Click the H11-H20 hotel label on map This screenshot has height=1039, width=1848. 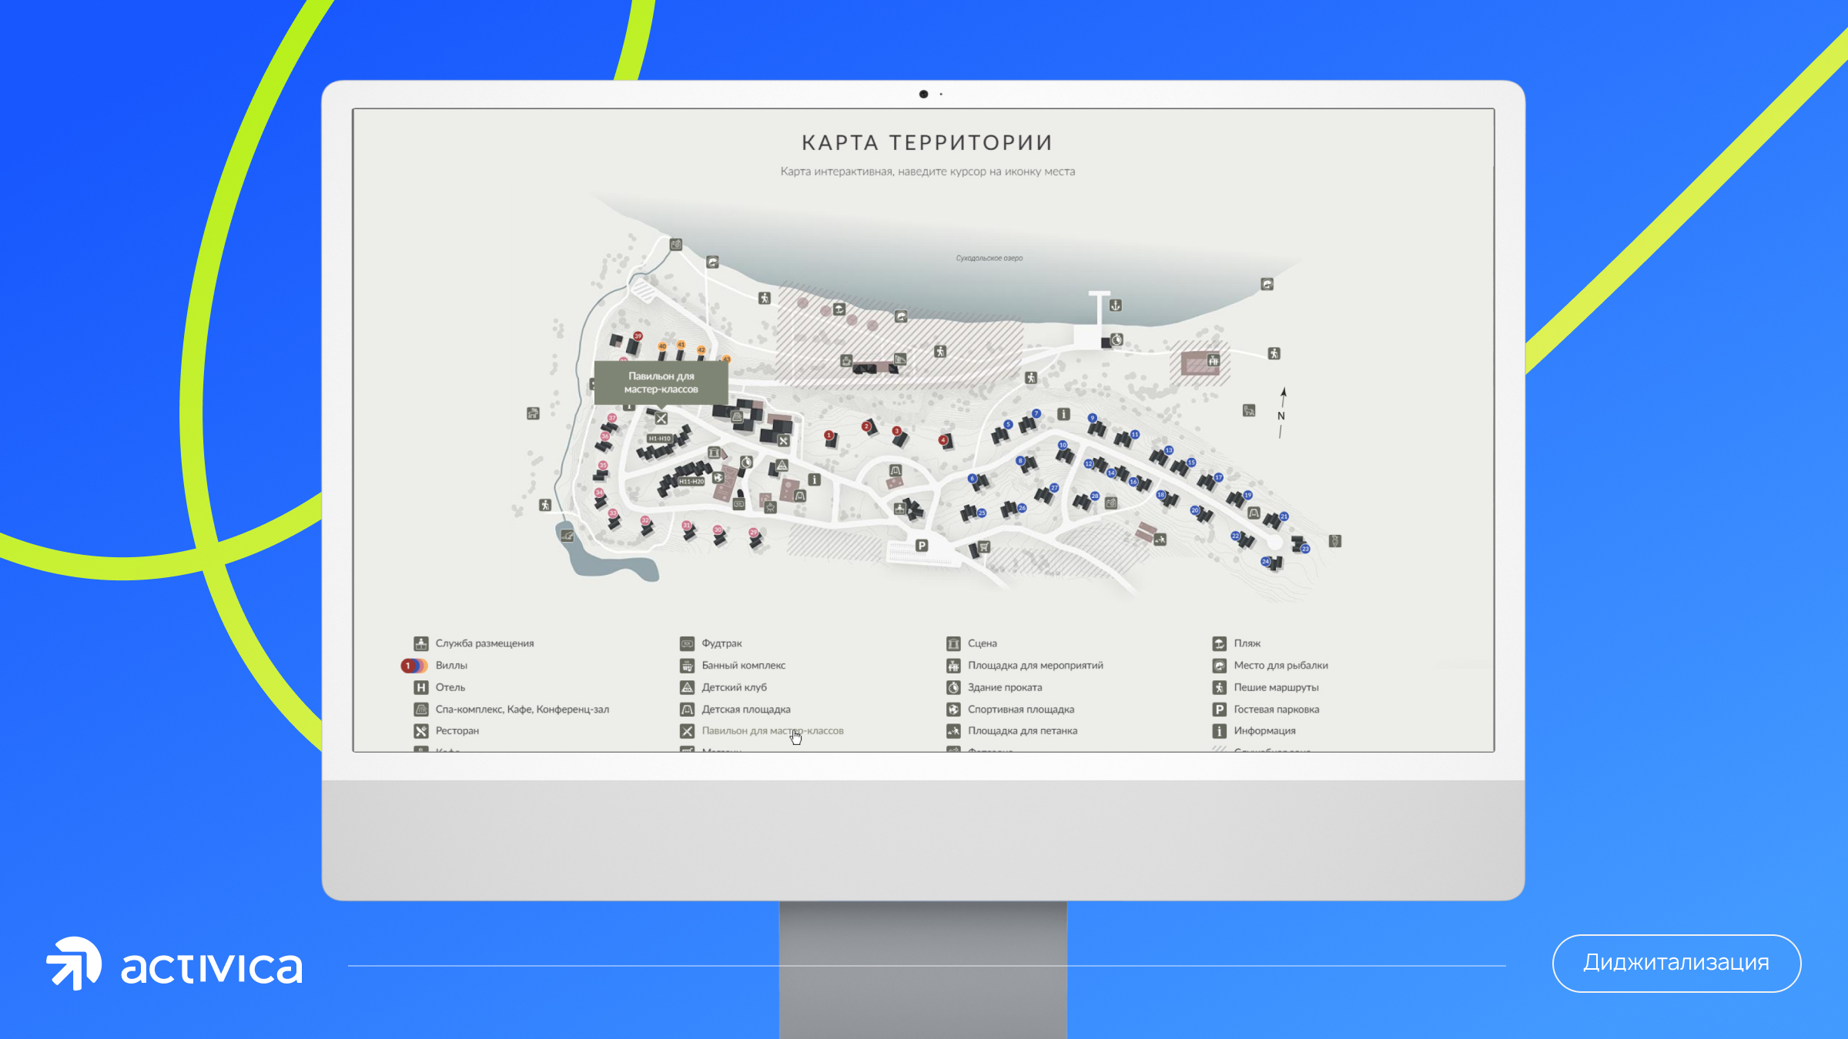coord(691,482)
